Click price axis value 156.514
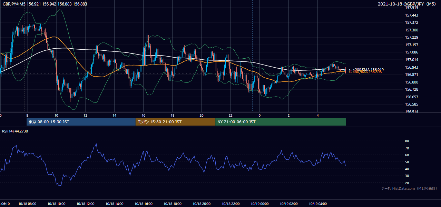This screenshot has height=207, width=441. pos(411,112)
